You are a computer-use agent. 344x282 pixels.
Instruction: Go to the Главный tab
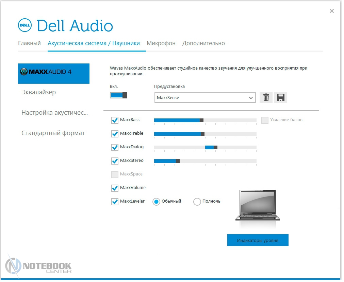[x=29, y=43]
